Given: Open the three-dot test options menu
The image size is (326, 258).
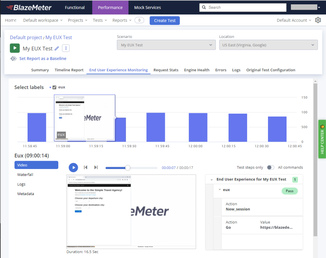Looking at the screenshot, I should click(x=66, y=48).
